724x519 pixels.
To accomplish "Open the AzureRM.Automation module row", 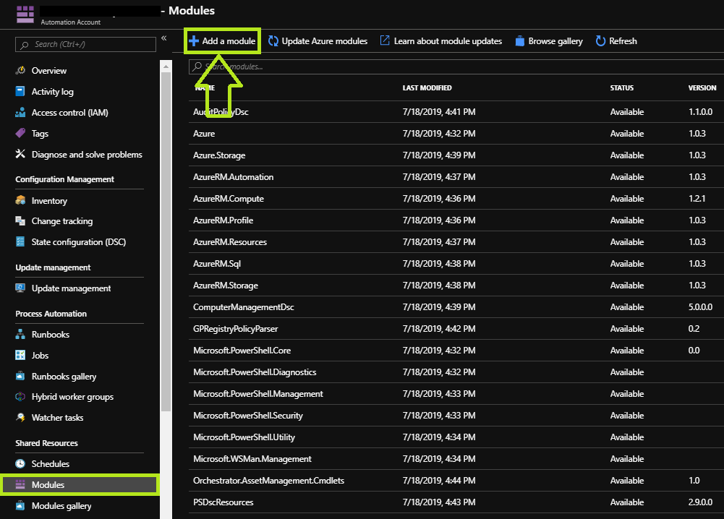I will point(456,176).
